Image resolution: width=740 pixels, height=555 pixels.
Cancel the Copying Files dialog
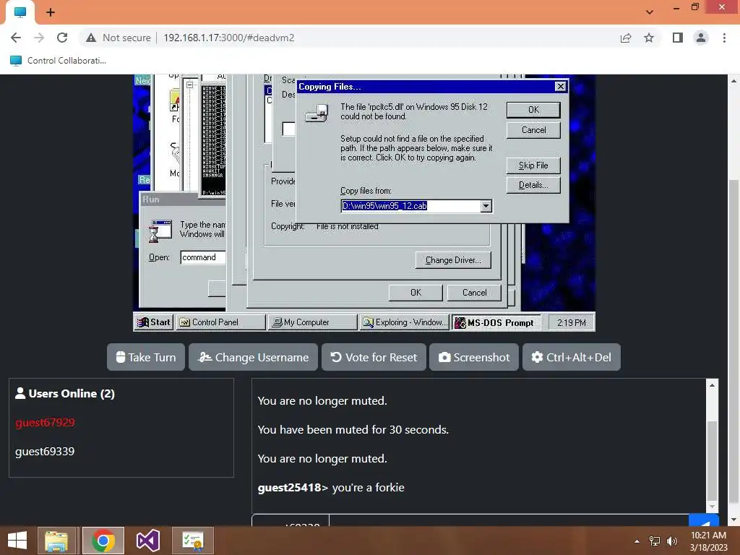[533, 130]
